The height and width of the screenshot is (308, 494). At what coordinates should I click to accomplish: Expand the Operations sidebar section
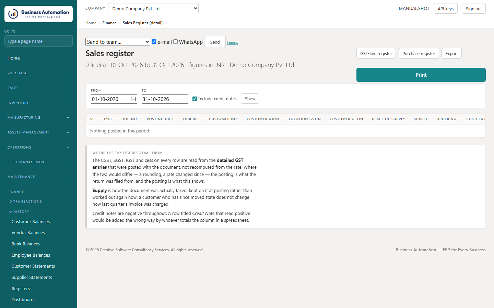click(x=38, y=147)
